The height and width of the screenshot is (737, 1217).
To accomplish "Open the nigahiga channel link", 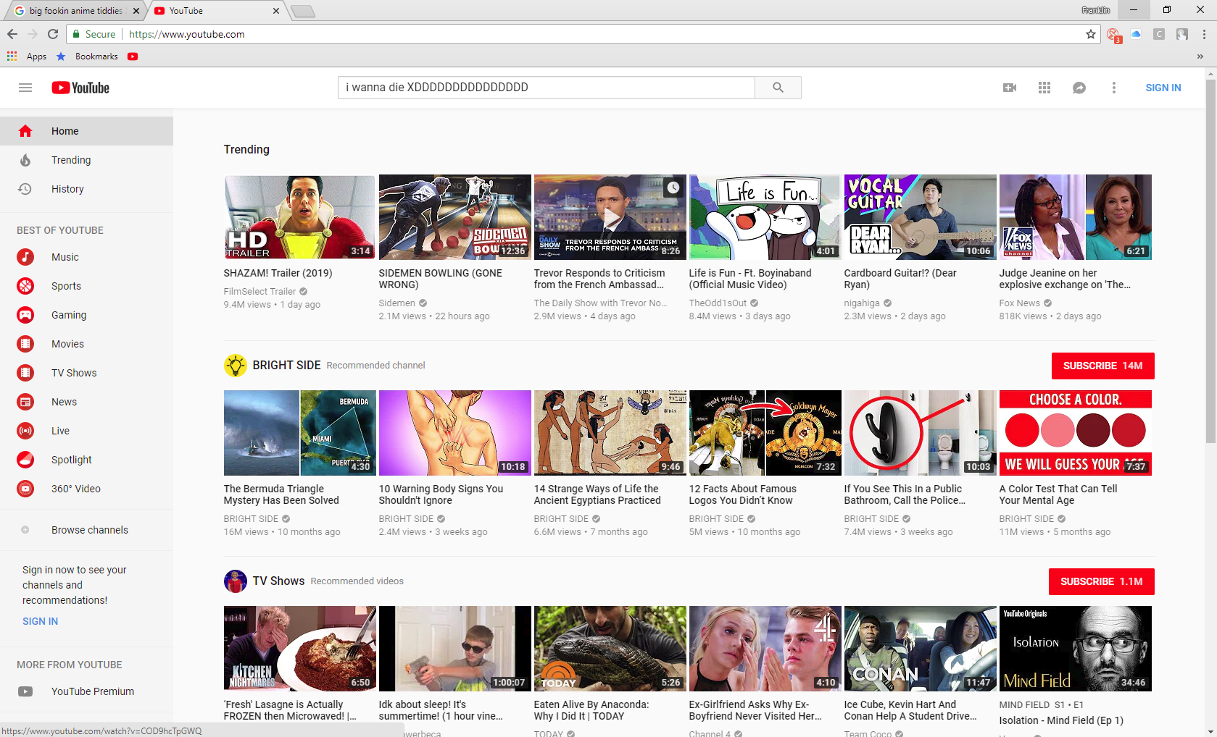I will 862,303.
